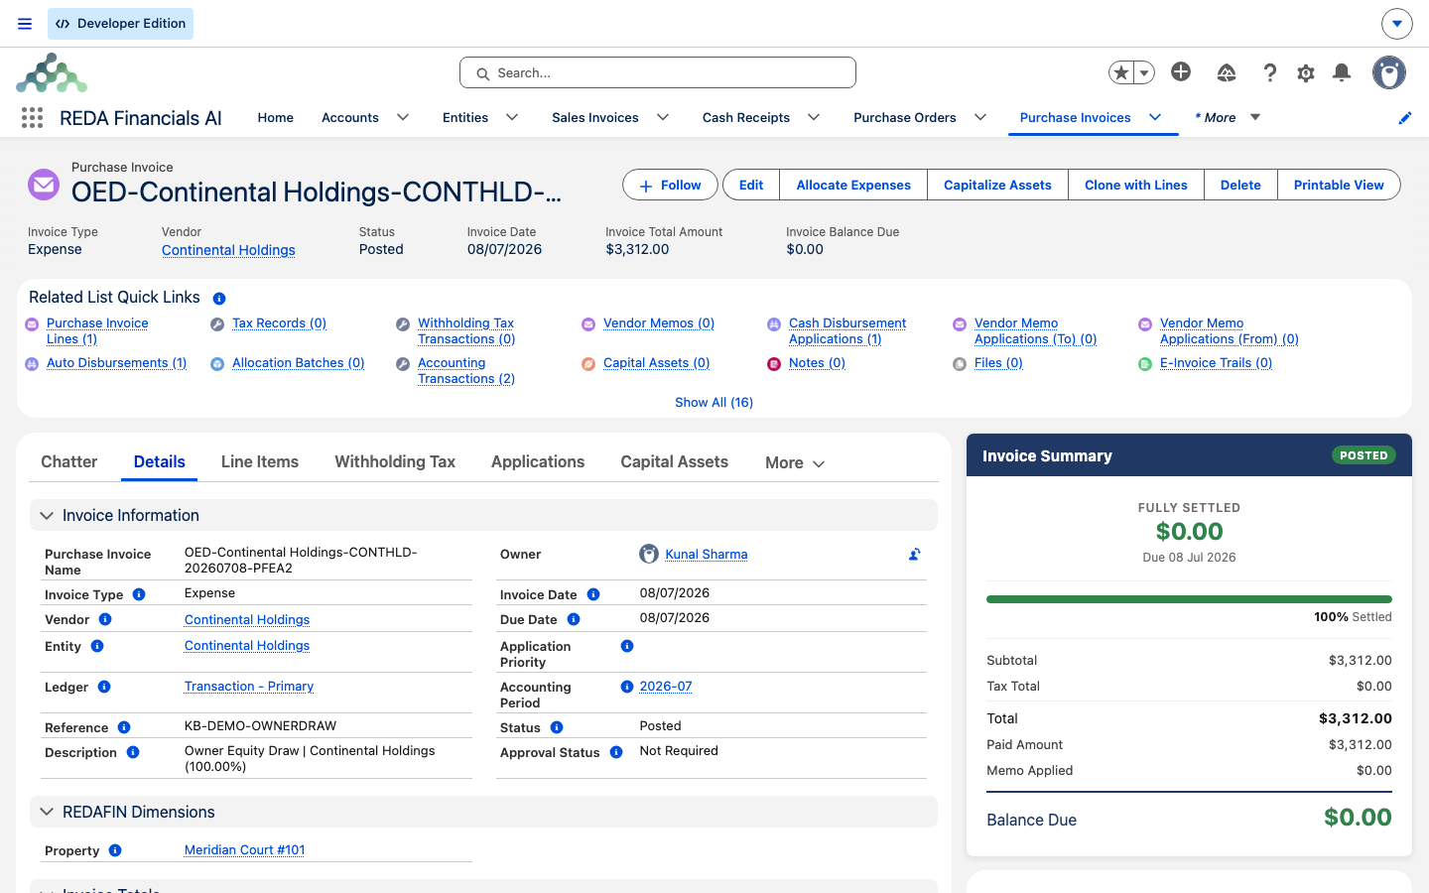Switch to the Applications tab
This screenshot has width=1429, height=893.
[x=538, y=461]
